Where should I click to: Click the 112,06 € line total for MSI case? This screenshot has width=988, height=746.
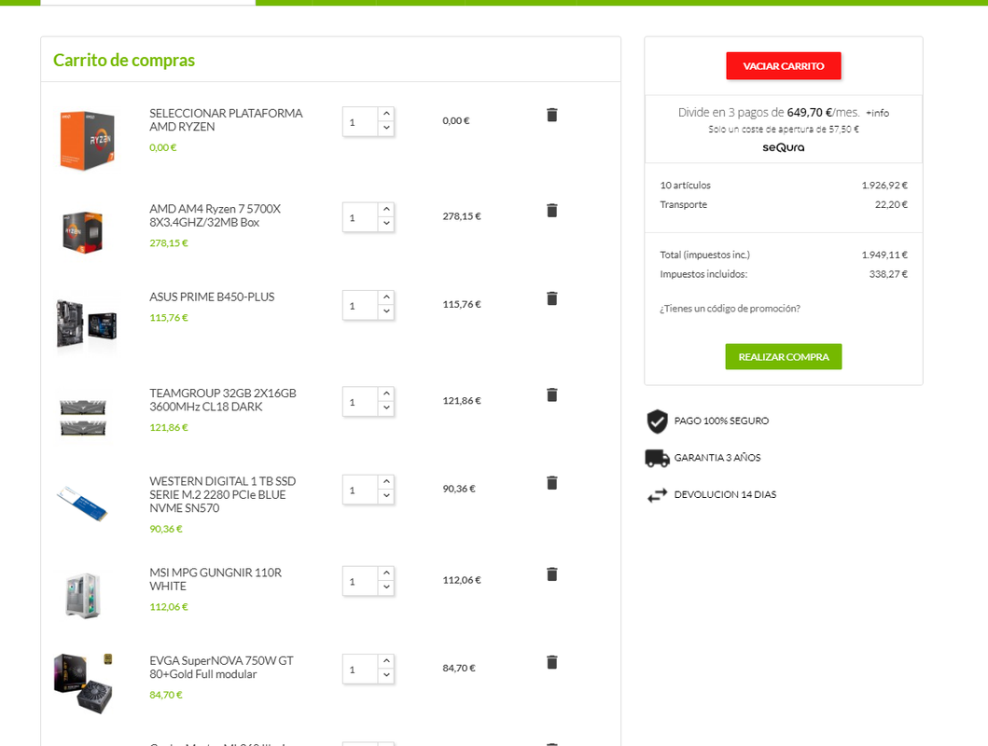[x=462, y=580]
